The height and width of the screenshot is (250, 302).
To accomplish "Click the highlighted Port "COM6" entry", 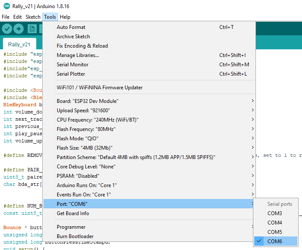I will point(149,204).
